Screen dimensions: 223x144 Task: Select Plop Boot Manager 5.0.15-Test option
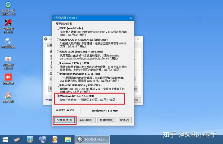58,74
